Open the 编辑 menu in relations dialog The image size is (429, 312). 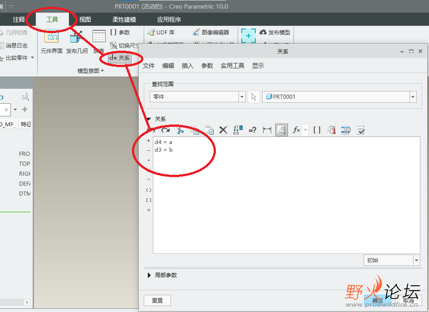tap(168, 66)
